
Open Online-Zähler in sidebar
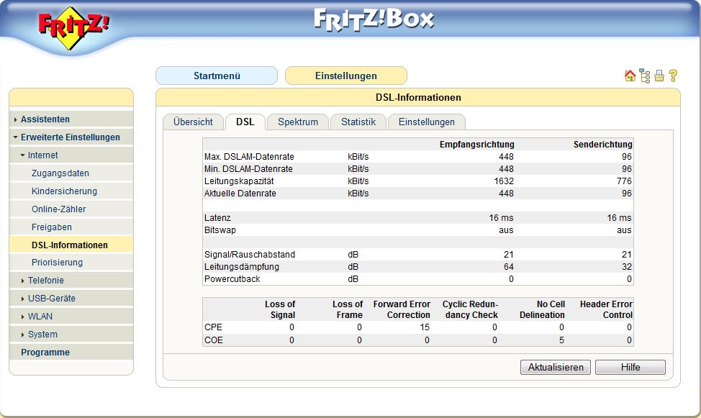tap(58, 209)
